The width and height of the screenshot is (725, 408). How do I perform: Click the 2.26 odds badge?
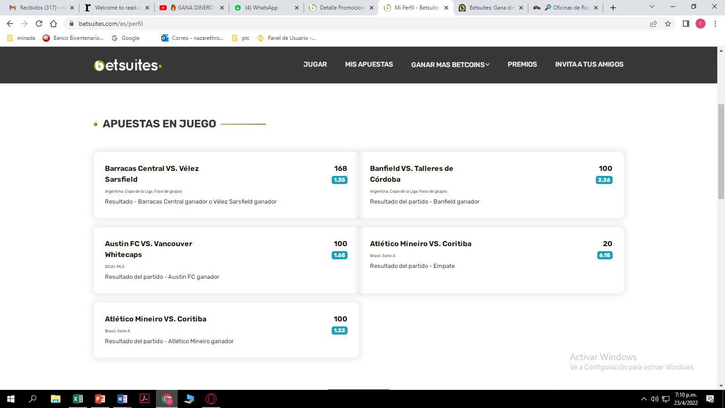point(604,180)
